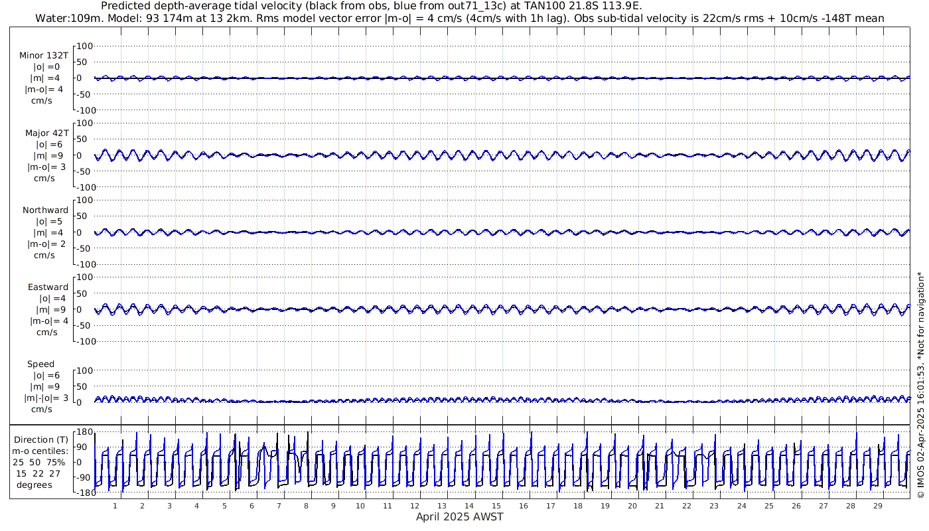Screen dimensions: 929x531
Task: Click the 'degrees' unit label
Action: tap(35, 485)
